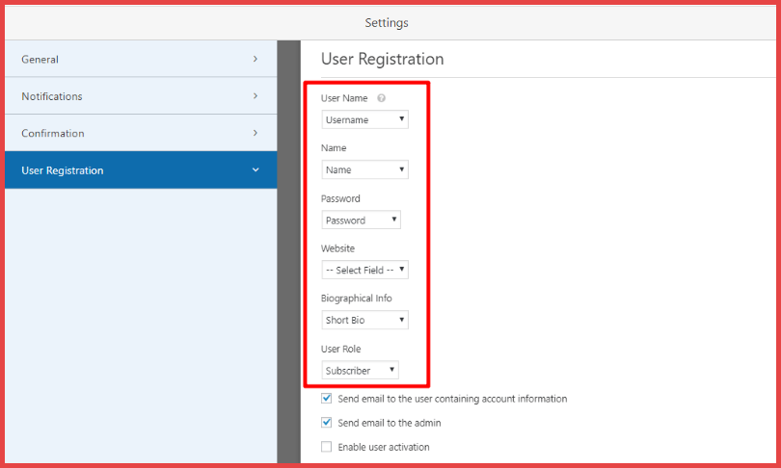Open the General settings section
781x468 pixels.
[x=40, y=60]
